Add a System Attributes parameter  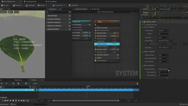click(70, 19)
